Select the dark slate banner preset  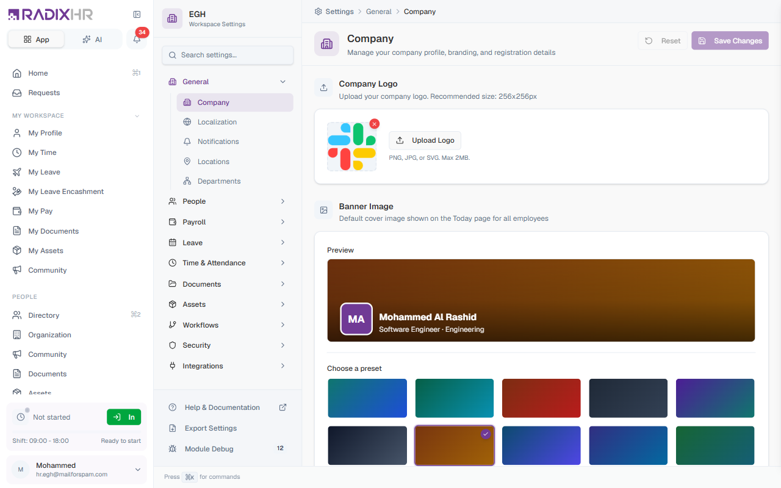628,398
